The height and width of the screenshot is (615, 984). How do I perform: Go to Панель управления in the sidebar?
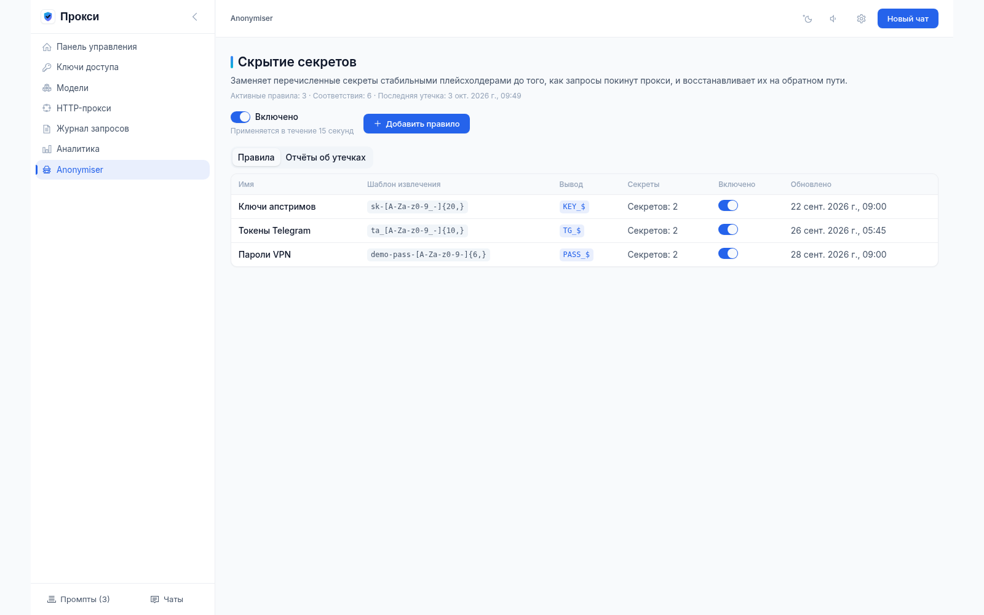click(x=123, y=47)
